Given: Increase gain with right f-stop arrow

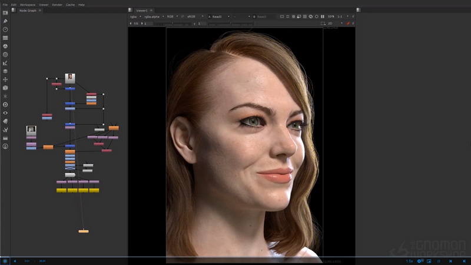Looking at the screenshot, I should pos(142,24).
